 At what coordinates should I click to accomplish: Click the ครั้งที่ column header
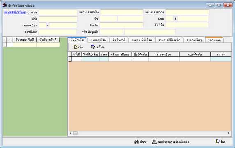point(76,54)
